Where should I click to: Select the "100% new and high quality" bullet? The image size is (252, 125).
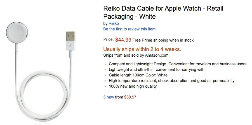(x=133, y=86)
